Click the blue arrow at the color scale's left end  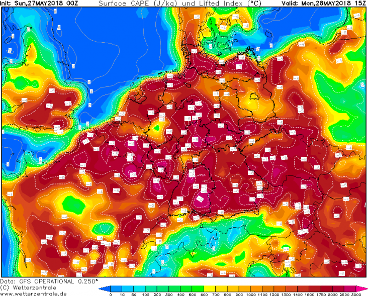click(104, 289)
